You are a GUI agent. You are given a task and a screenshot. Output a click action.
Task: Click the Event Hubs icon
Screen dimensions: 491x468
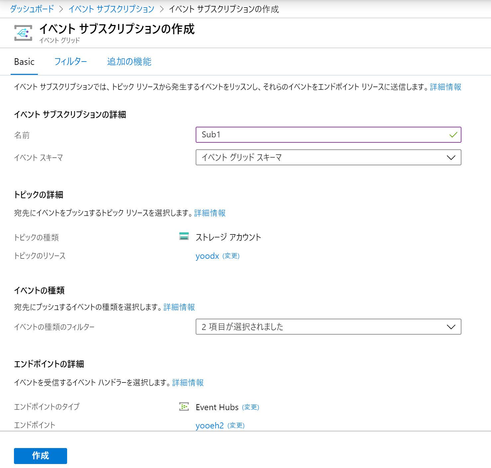184,406
